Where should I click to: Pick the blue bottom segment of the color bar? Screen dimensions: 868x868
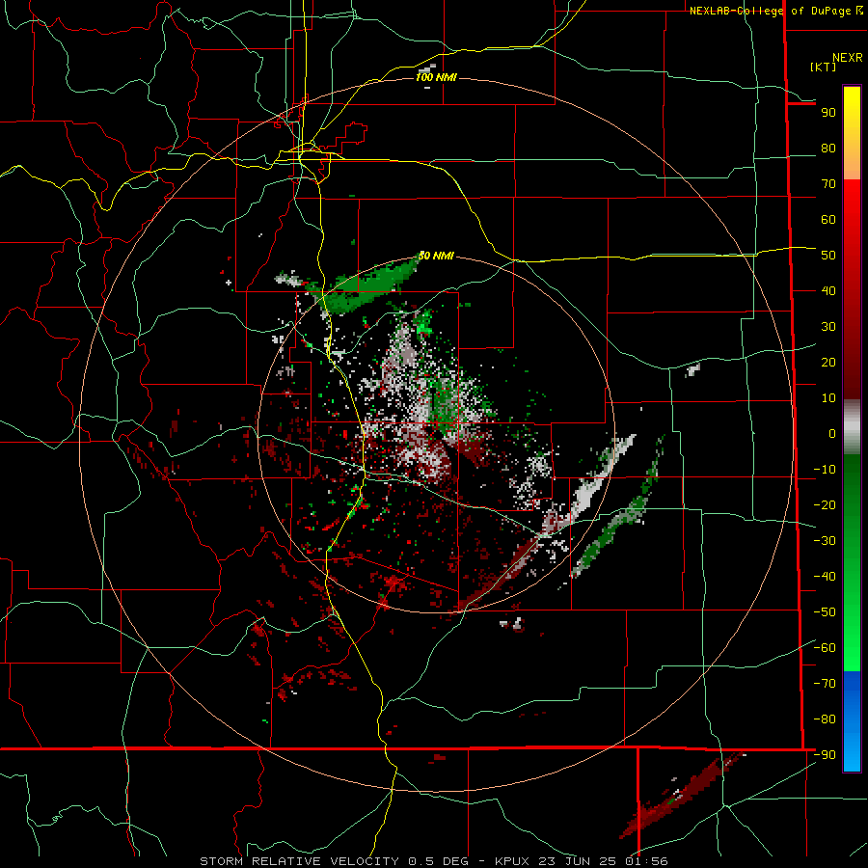[852, 721]
